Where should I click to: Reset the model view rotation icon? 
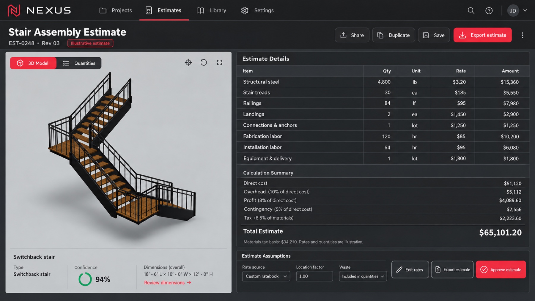click(x=204, y=62)
